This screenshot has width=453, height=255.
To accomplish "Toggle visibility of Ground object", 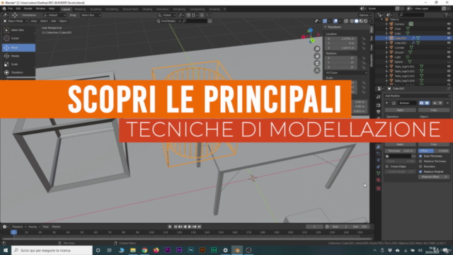I will [449, 52].
